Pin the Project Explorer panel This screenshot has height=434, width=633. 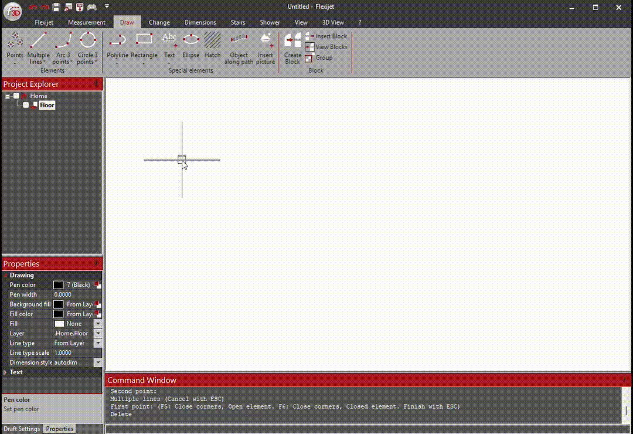(96, 84)
